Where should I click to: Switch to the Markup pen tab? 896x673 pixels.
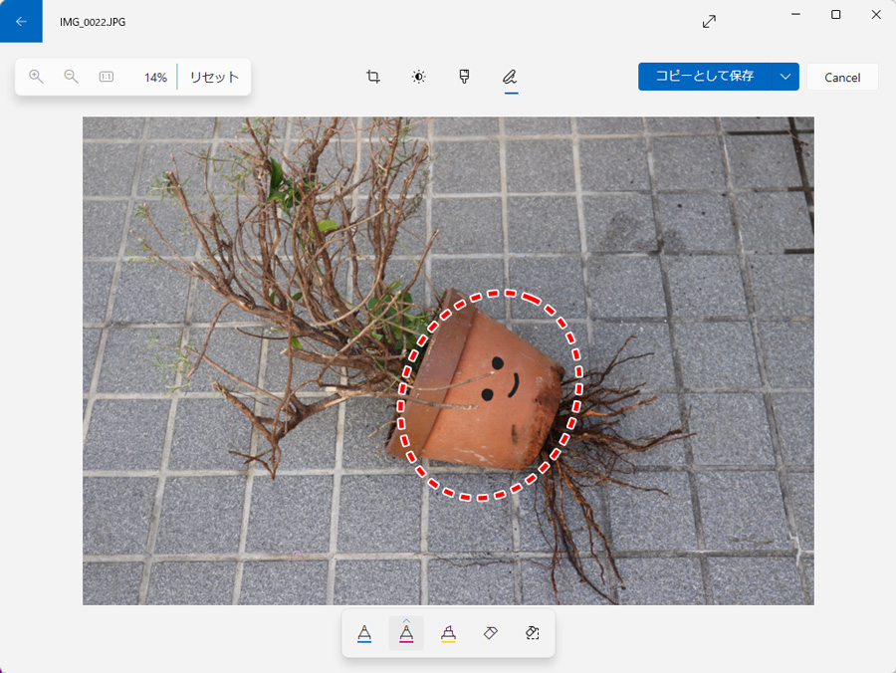510,77
